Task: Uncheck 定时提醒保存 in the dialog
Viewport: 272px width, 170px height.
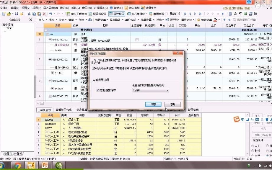Action: coord(98,90)
